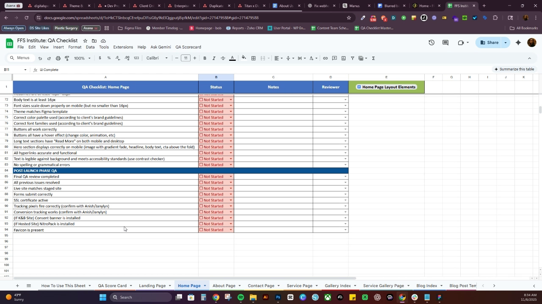
Task: Open Gemini sparkle icon near Share
Action: 518,43
